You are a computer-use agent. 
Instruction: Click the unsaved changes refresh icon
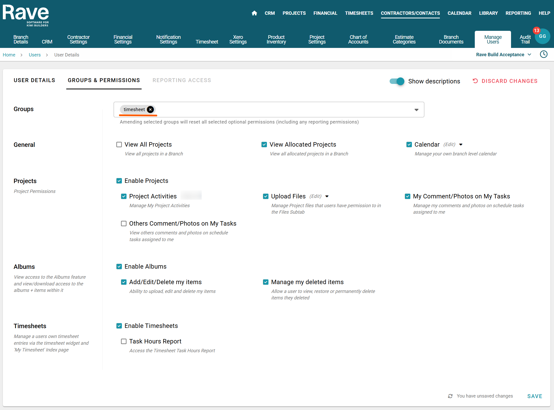click(x=450, y=396)
